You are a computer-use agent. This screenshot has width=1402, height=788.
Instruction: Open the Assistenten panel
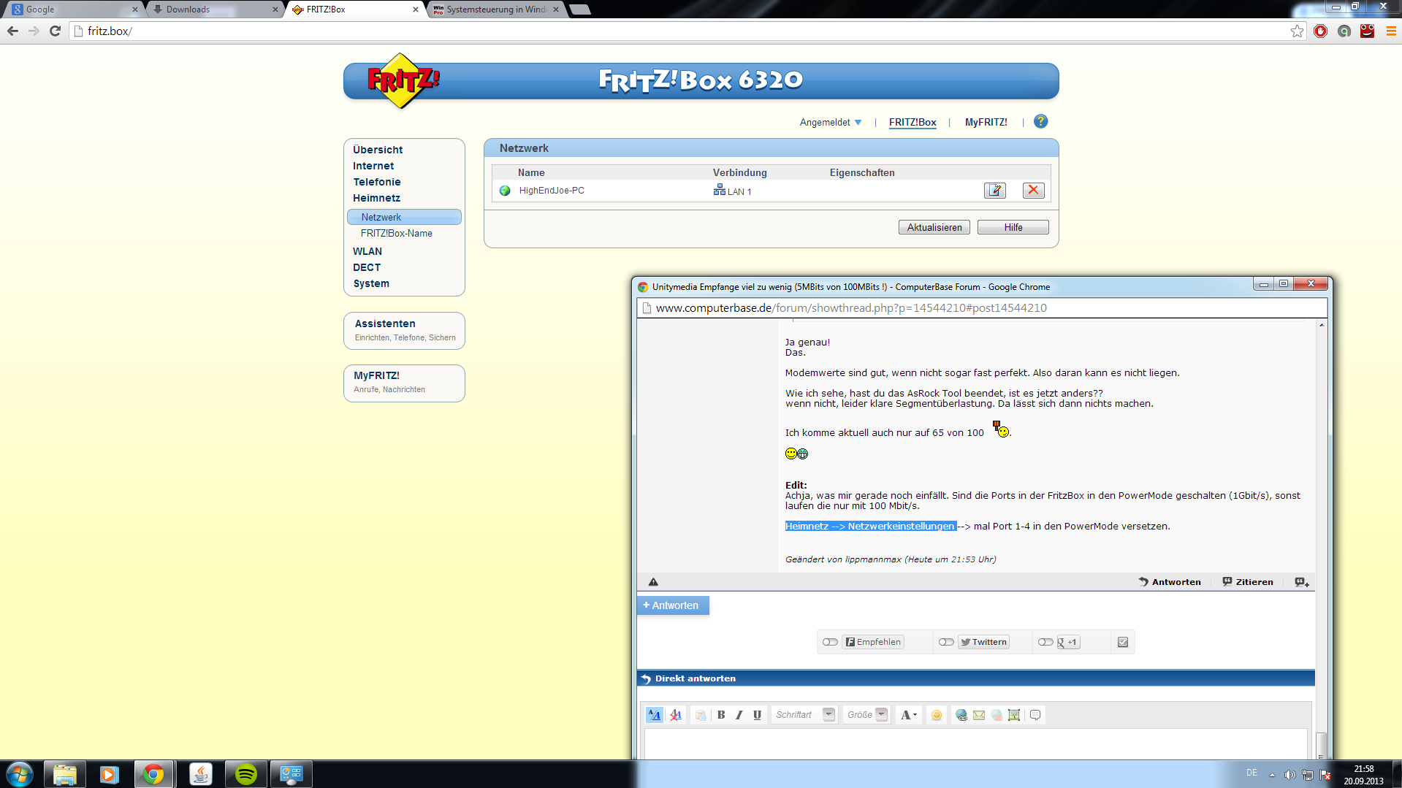point(404,331)
